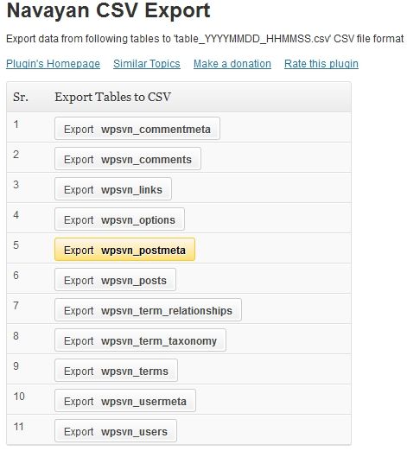Click the Navayan CSV Export page title

pyautogui.click(x=108, y=10)
